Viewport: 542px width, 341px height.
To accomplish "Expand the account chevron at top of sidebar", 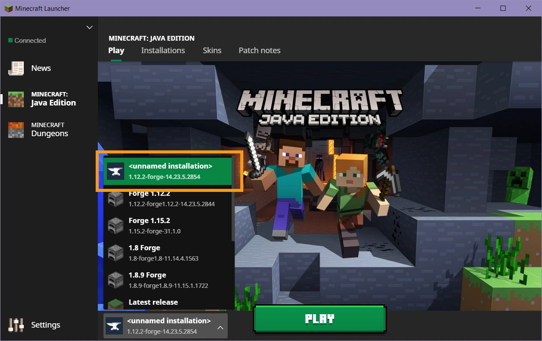I will point(90,27).
